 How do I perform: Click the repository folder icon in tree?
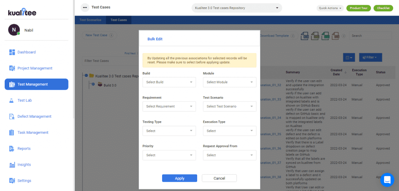click(92, 76)
